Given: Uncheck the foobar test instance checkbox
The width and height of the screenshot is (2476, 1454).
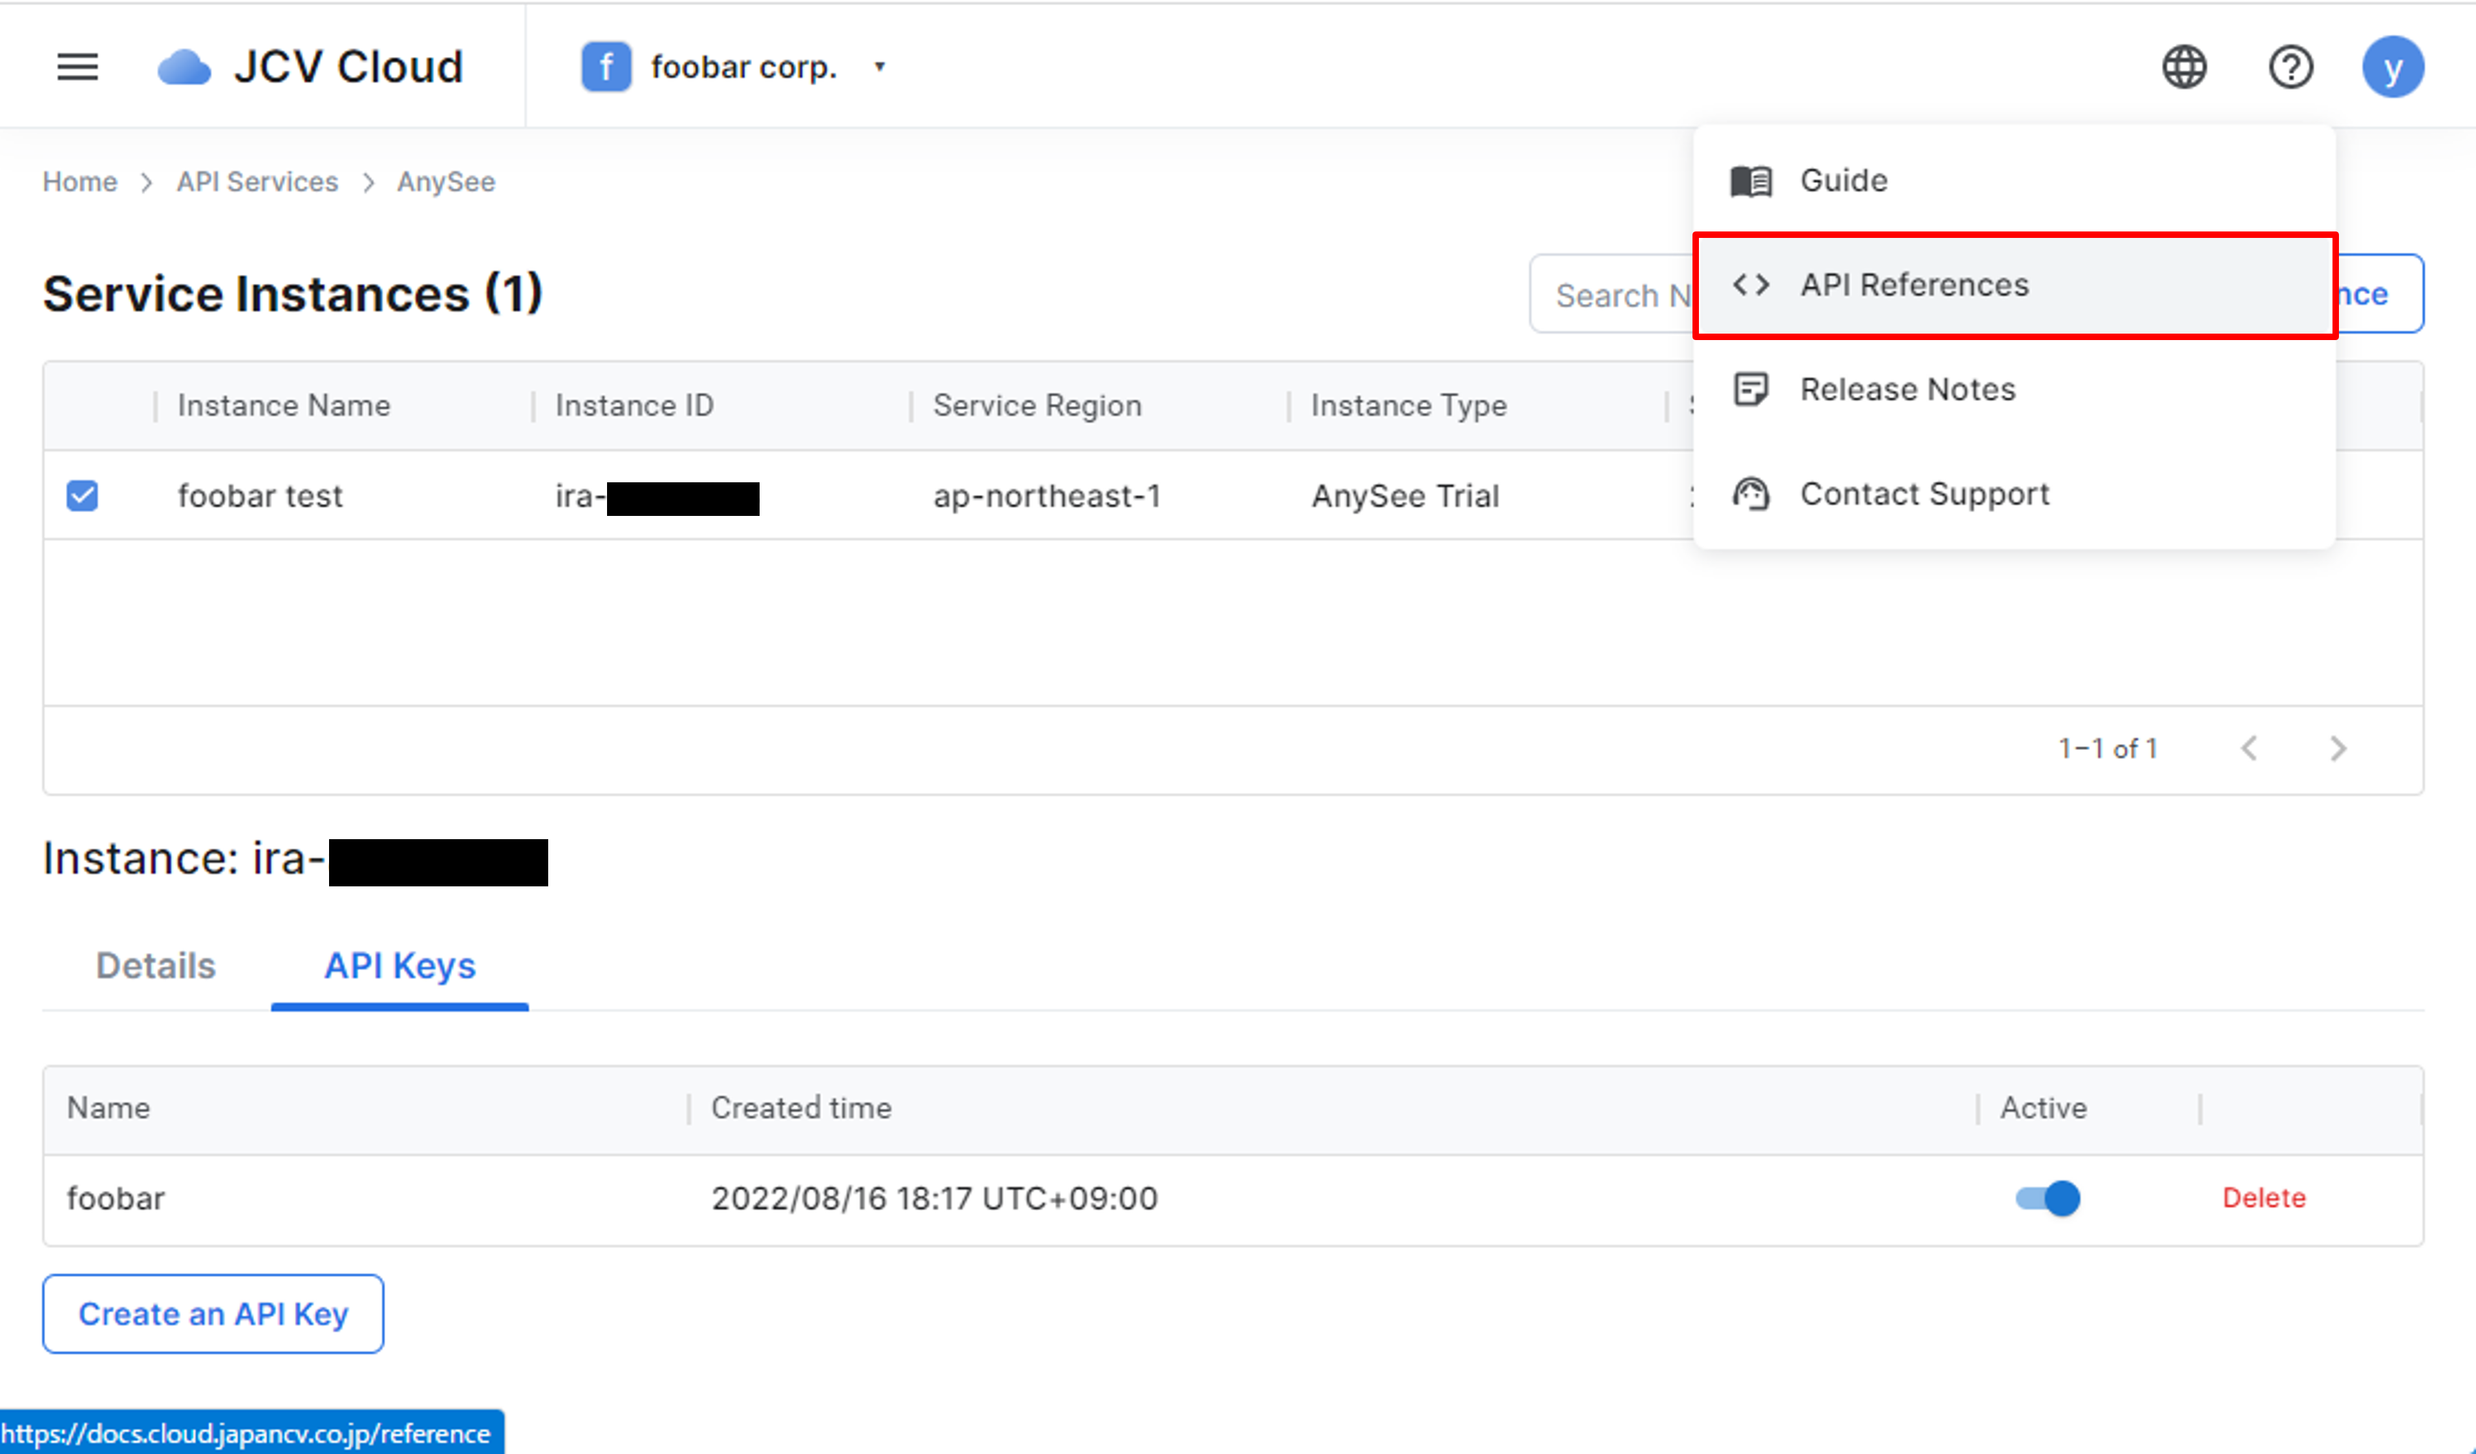Looking at the screenshot, I should click(83, 496).
